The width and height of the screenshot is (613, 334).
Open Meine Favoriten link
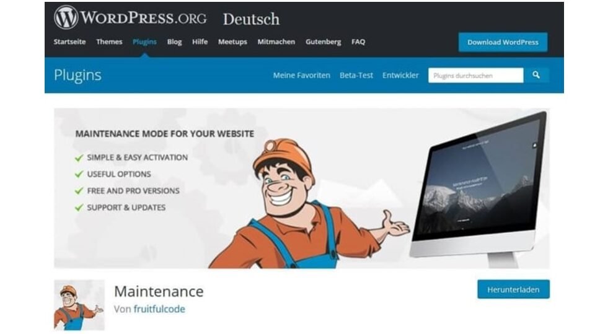(x=301, y=76)
